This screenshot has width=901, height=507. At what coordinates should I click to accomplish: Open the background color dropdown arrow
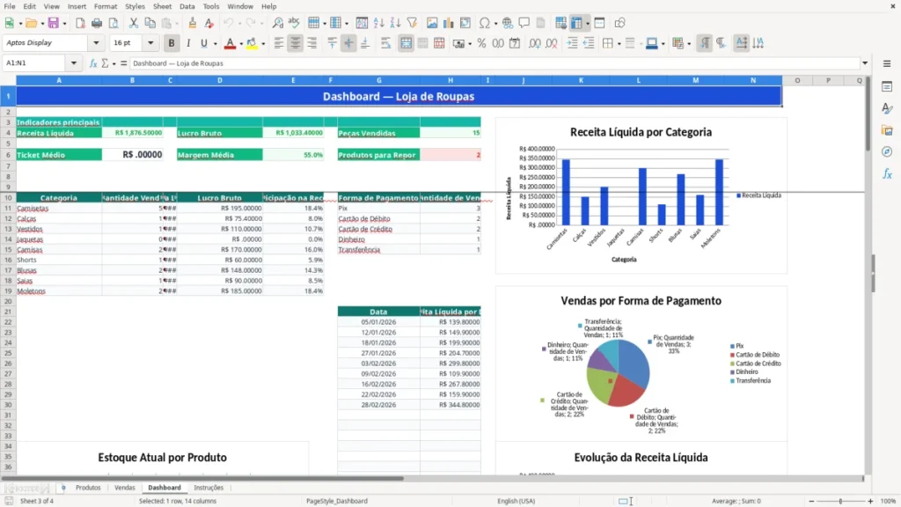point(663,43)
